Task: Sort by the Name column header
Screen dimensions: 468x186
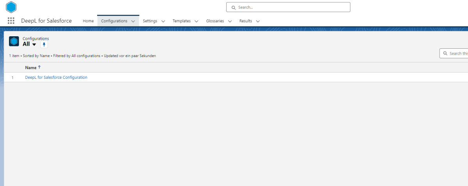Action: (30, 67)
